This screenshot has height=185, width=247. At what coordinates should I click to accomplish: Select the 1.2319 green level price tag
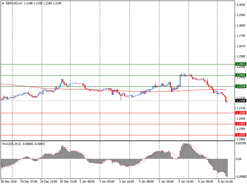[x=241, y=86]
